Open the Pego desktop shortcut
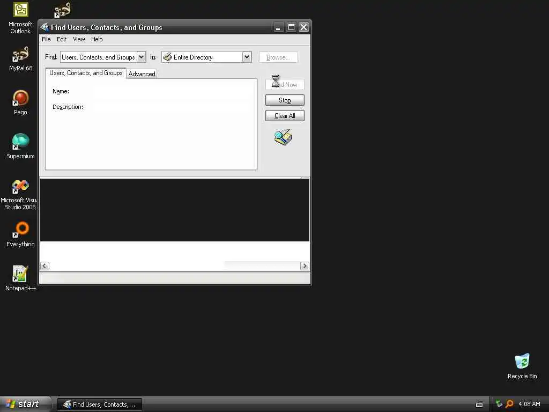 pyautogui.click(x=20, y=102)
